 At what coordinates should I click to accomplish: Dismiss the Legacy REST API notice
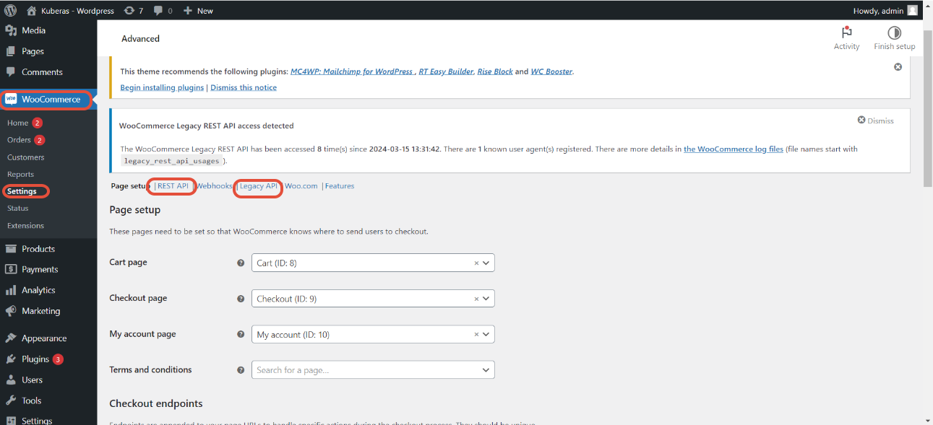[876, 121]
